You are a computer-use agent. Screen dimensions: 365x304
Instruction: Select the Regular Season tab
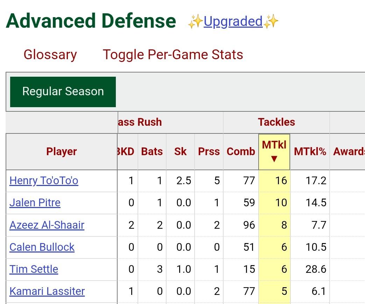(x=63, y=91)
